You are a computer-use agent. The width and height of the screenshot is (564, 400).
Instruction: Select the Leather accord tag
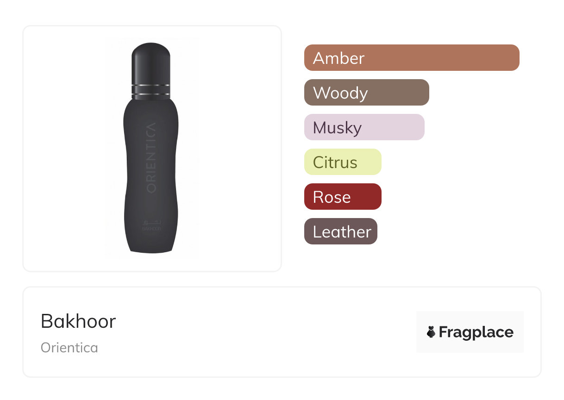(340, 231)
